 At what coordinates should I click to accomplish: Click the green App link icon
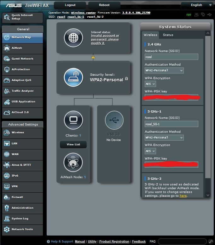(x=189, y=15)
